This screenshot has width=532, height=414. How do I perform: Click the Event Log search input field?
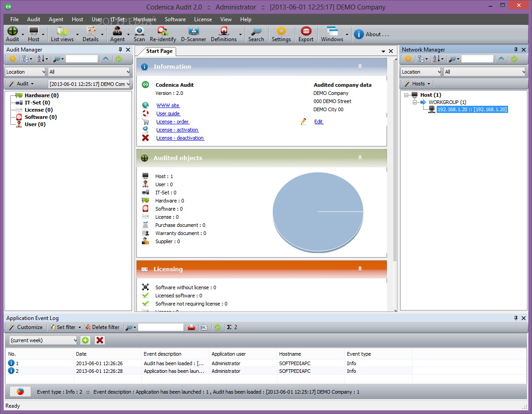tap(161, 327)
